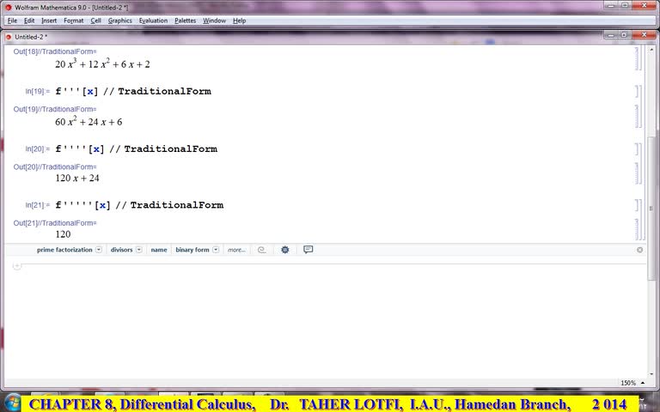Open the Graphics menu

pos(120,21)
